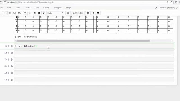Move selected cell down arrow

(x=30, y=13)
